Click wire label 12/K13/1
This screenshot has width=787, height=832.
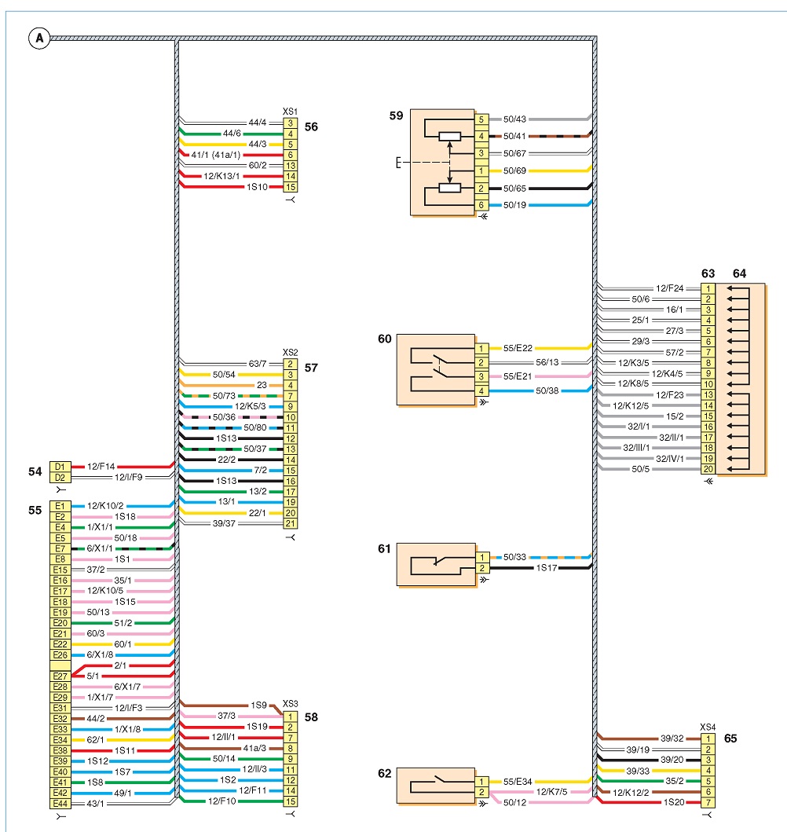[x=221, y=176]
